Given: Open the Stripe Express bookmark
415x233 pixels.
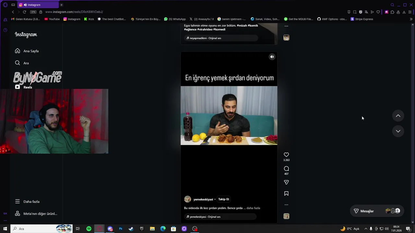Looking at the screenshot, I should (362, 19).
